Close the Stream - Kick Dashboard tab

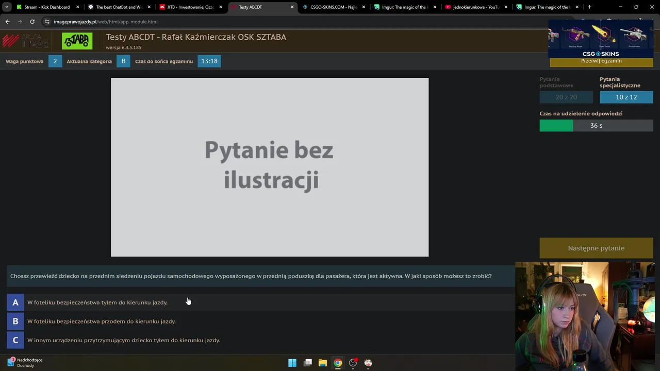[x=78, y=7]
